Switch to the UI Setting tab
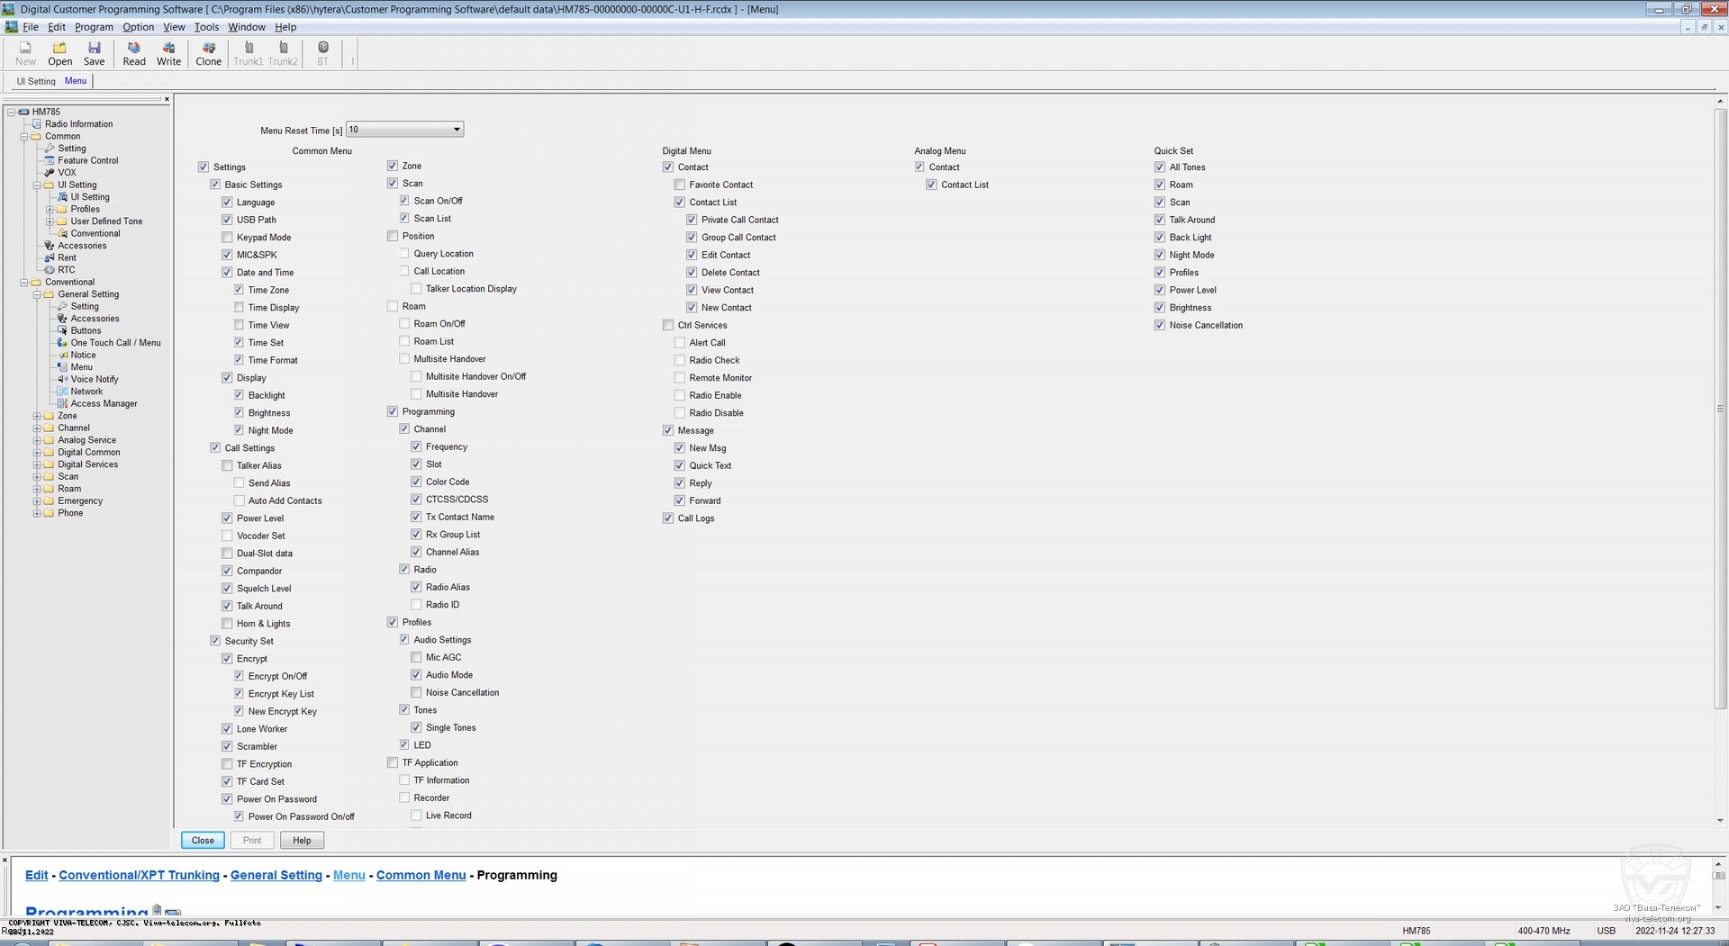1729x946 pixels. (x=36, y=81)
